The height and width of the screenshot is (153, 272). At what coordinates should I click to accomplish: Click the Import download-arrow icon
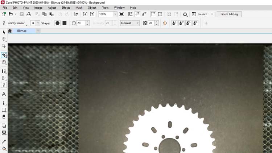(85, 14)
